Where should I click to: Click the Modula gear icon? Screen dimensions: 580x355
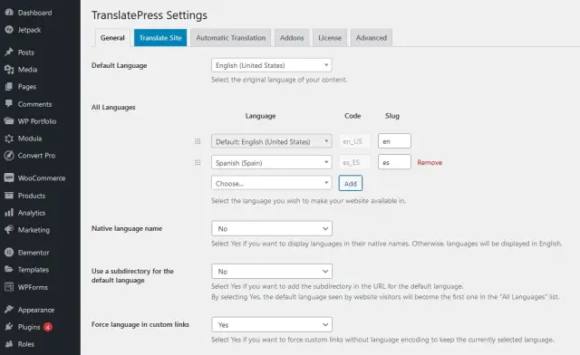click(9, 139)
